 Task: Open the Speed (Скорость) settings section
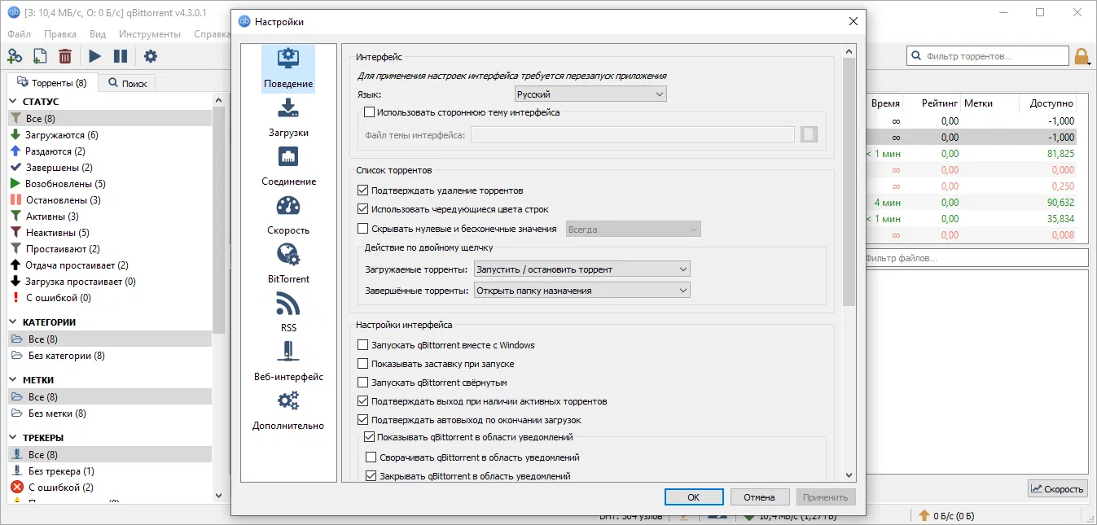(288, 215)
